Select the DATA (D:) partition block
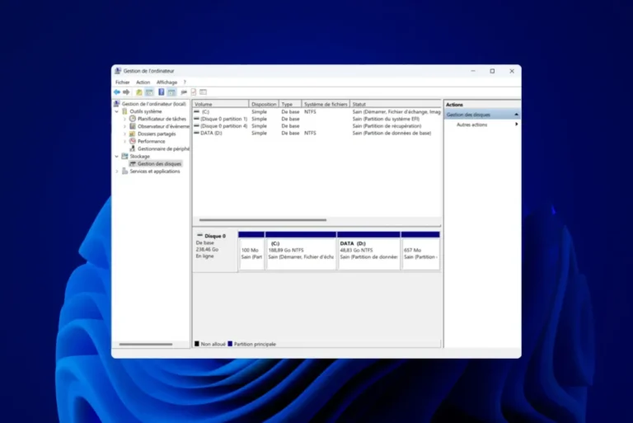633x423 pixels. tap(368, 251)
